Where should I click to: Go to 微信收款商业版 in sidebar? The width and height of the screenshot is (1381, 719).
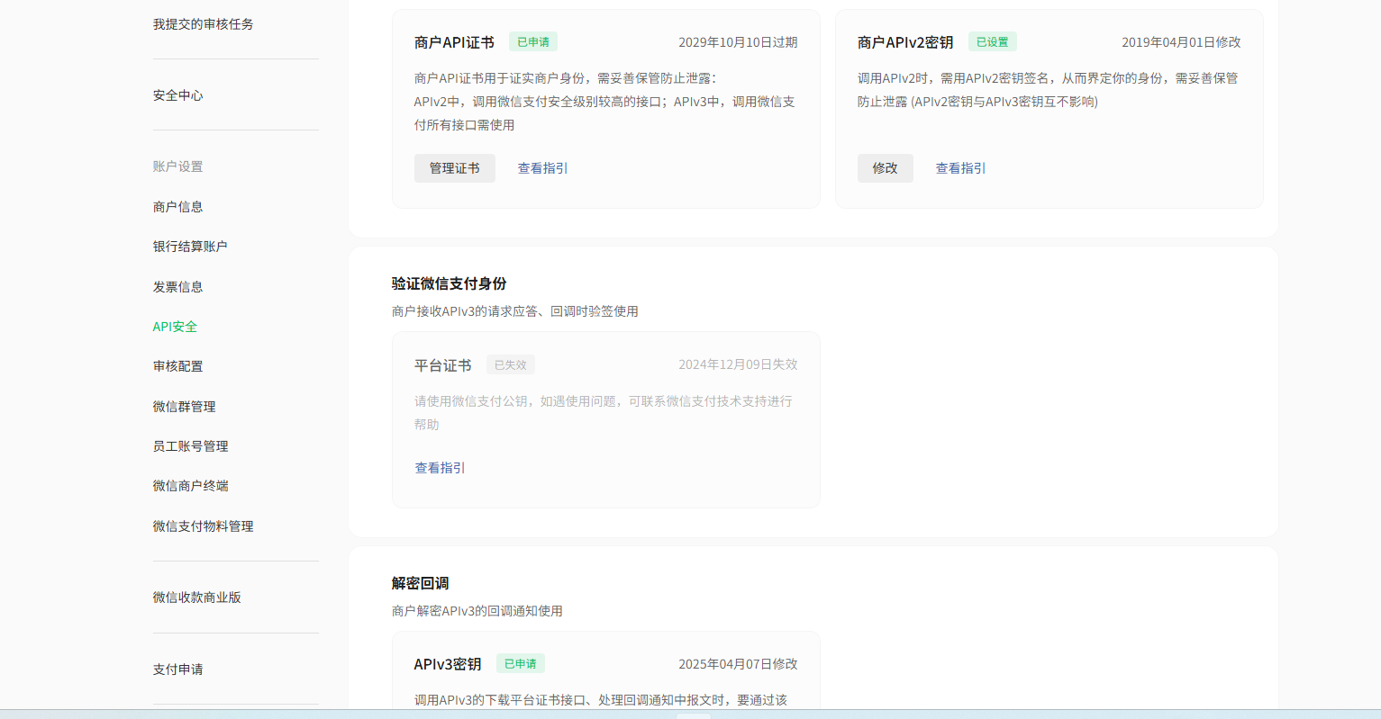point(197,598)
